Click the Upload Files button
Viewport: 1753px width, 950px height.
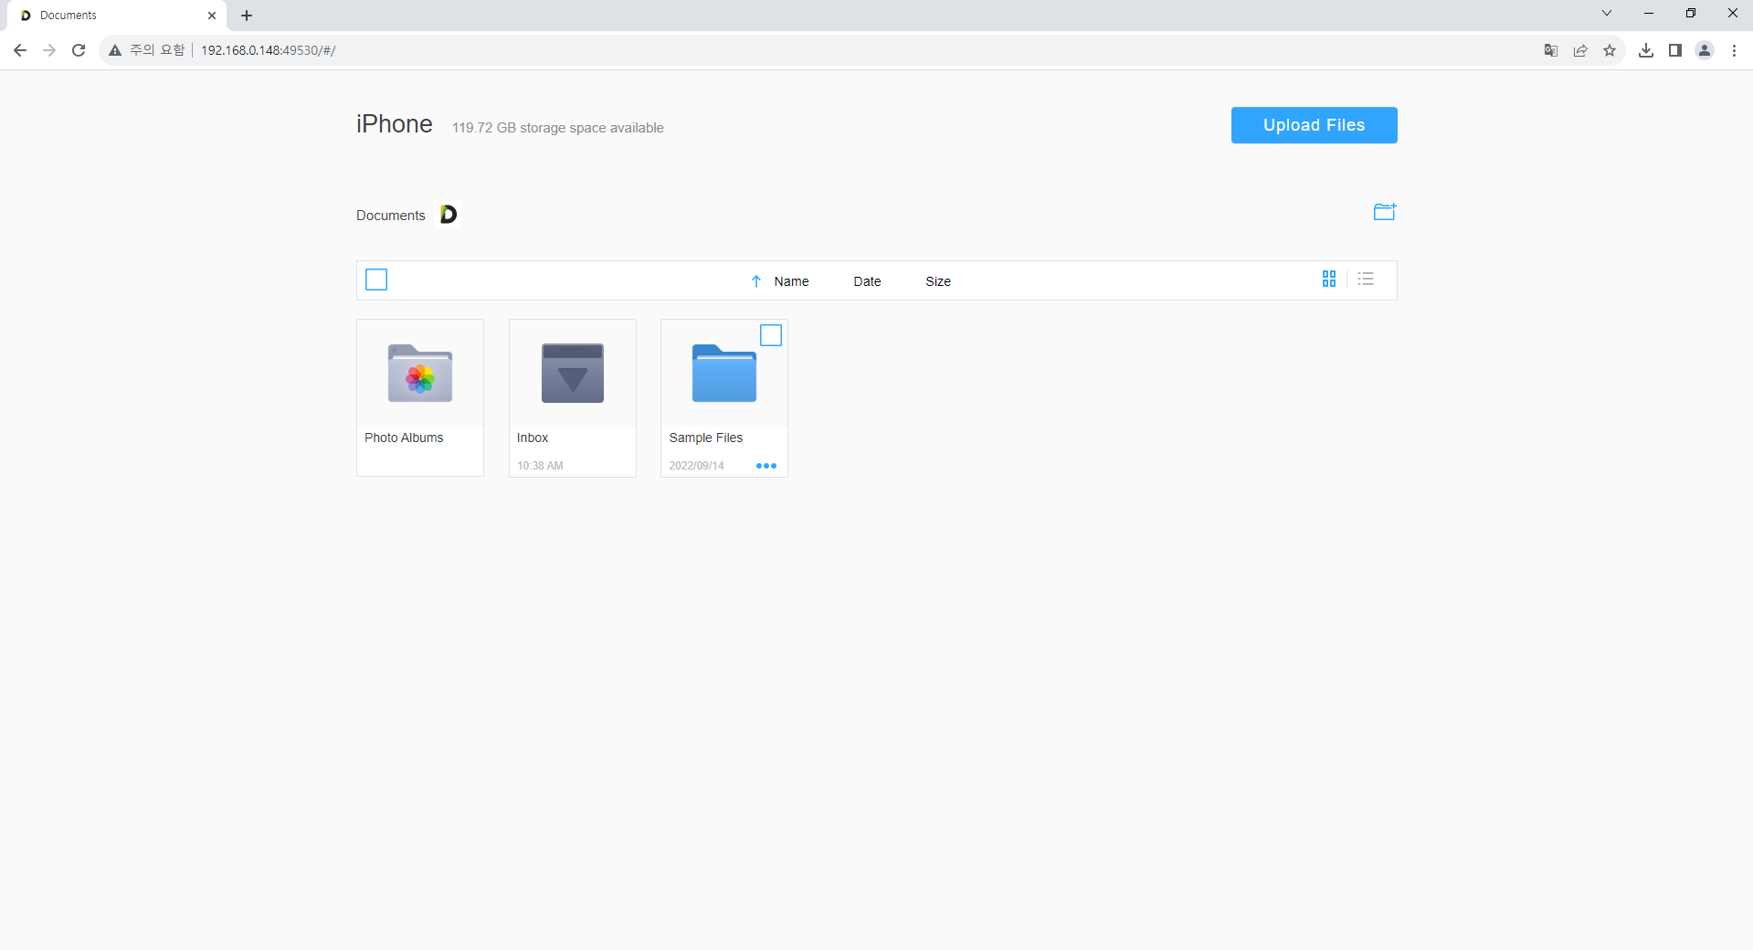(1314, 125)
